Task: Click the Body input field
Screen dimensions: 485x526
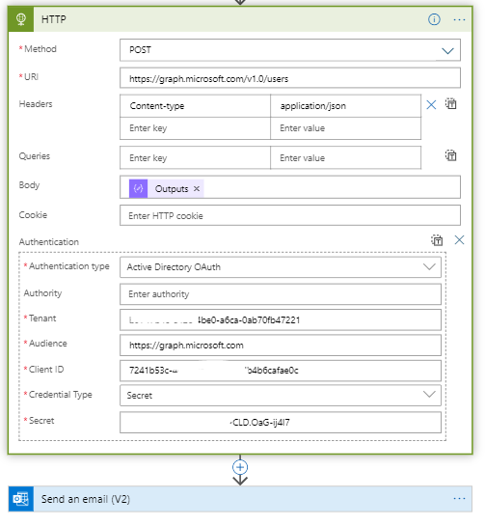Action: coord(290,187)
